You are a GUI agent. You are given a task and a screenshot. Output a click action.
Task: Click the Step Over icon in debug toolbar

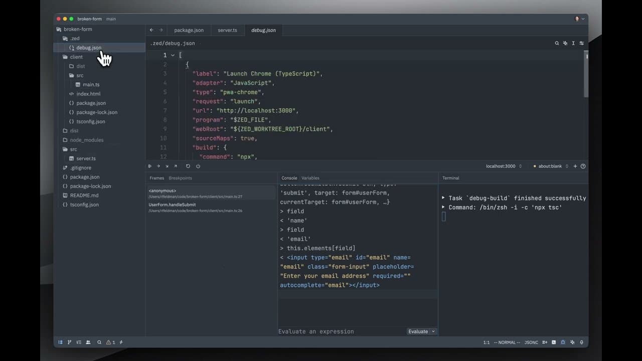(158, 166)
